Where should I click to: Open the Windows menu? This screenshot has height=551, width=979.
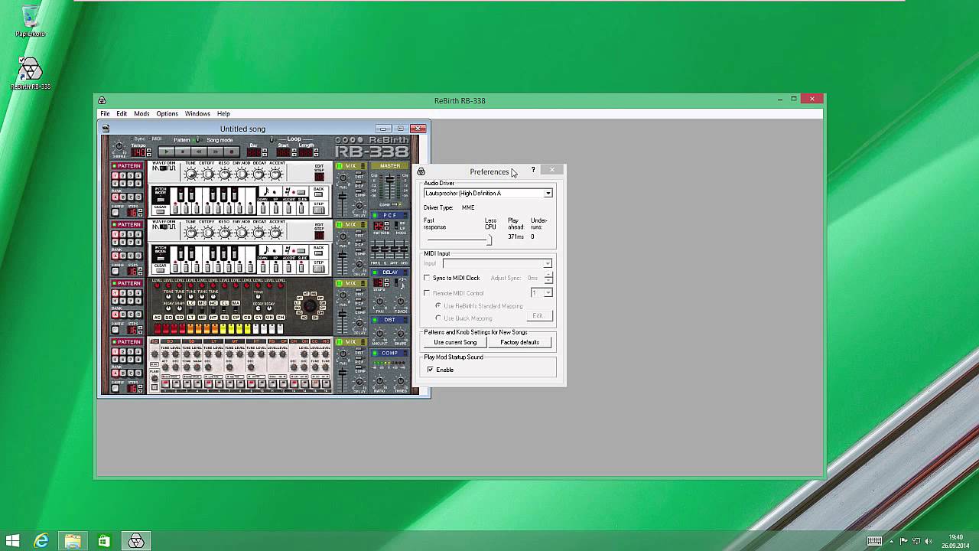[197, 113]
